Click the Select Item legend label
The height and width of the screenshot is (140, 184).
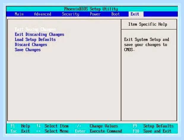pyautogui.click(x=57, y=126)
